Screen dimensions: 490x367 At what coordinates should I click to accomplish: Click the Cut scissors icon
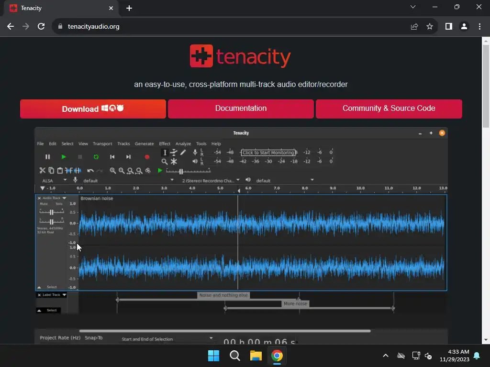[43, 171]
